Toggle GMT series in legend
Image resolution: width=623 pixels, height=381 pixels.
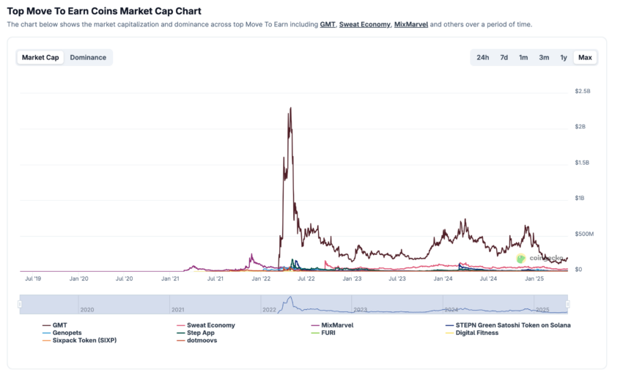pyautogui.click(x=55, y=325)
